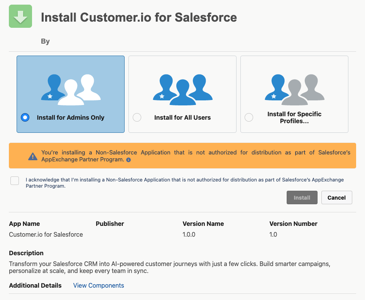Click the Version Name column header
Screen dimensions: 365x300
[203, 224]
